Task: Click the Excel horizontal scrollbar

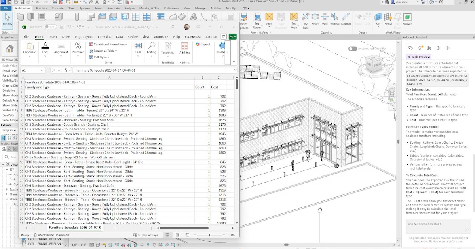Action: tap(184, 228)
